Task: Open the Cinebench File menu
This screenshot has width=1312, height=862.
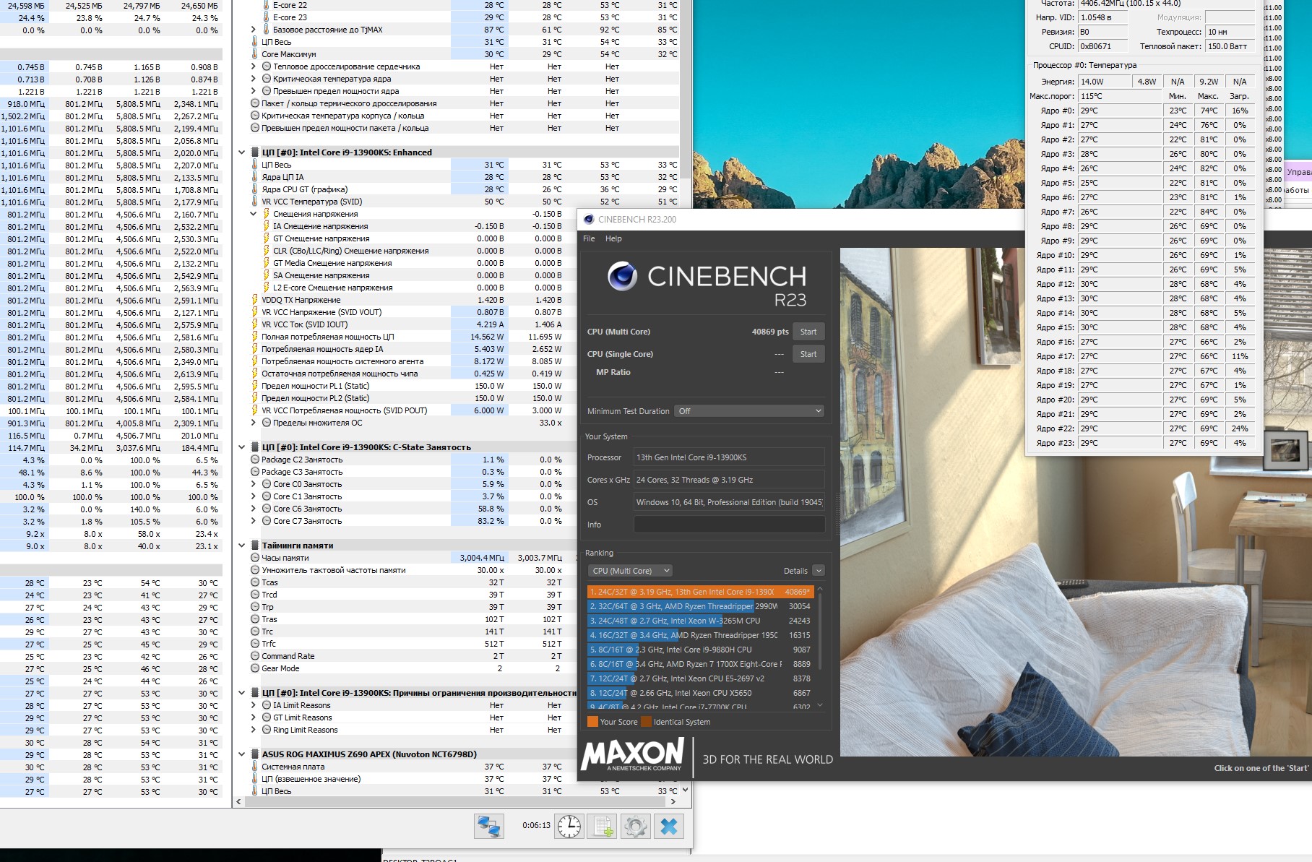Action: coord(589,238)
